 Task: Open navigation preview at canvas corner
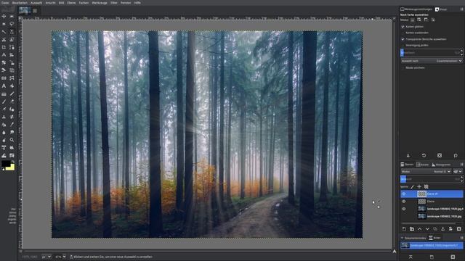click(395, 252)
